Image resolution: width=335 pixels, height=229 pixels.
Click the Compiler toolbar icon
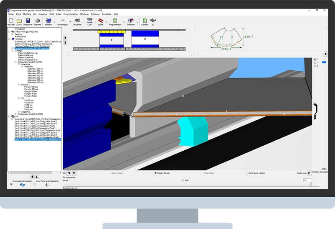pos(145,20)
